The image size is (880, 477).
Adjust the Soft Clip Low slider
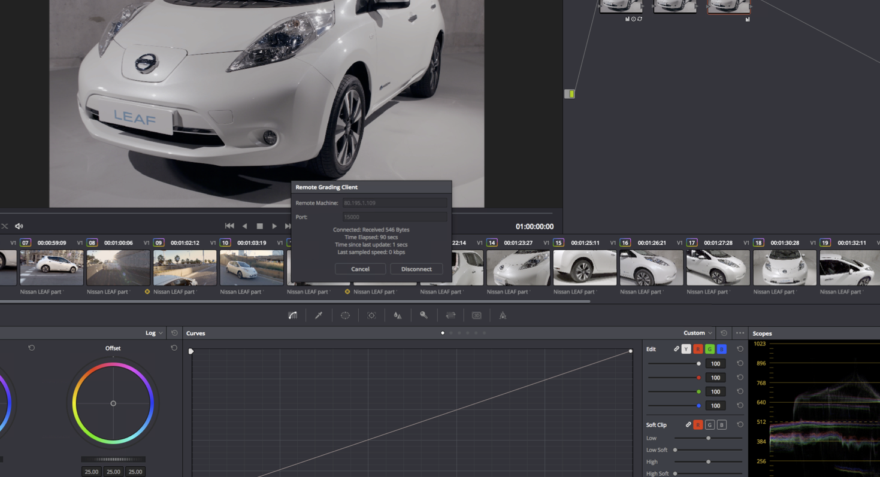click(x=708, y=438)
